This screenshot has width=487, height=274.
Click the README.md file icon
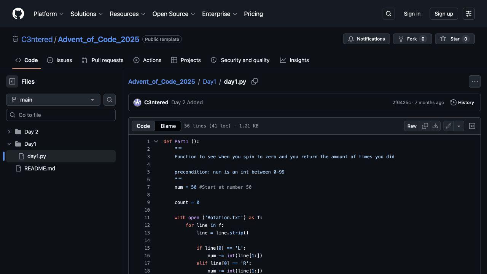(18, 168)
